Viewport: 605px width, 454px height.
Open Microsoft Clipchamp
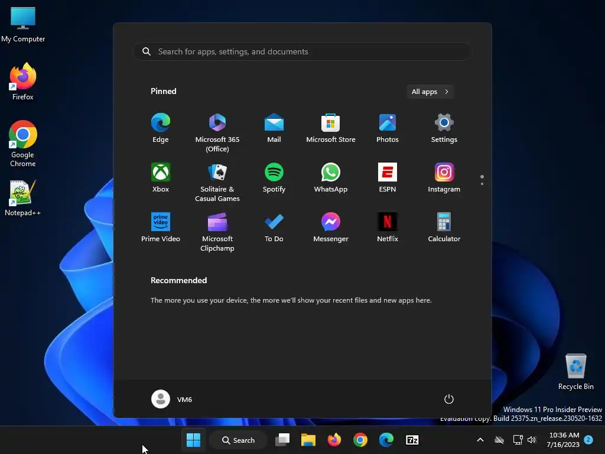click(217, 232)
